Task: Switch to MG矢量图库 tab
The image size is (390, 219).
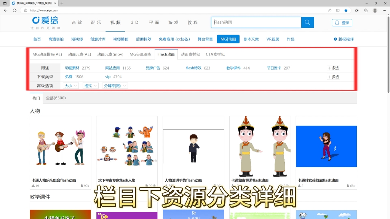Action: tap(140, 54)
